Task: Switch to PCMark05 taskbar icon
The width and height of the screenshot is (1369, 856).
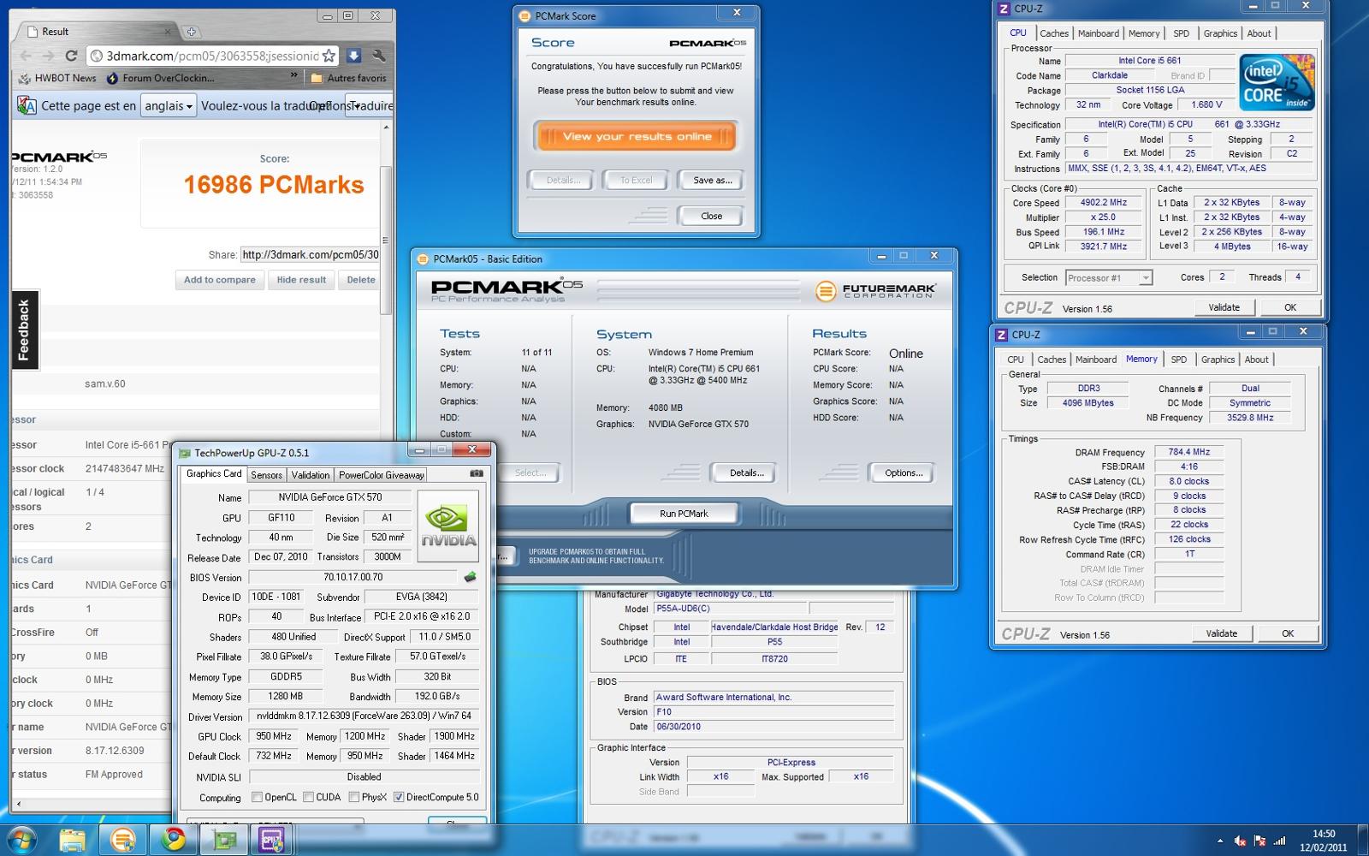Action: click(x=122, y=840)
